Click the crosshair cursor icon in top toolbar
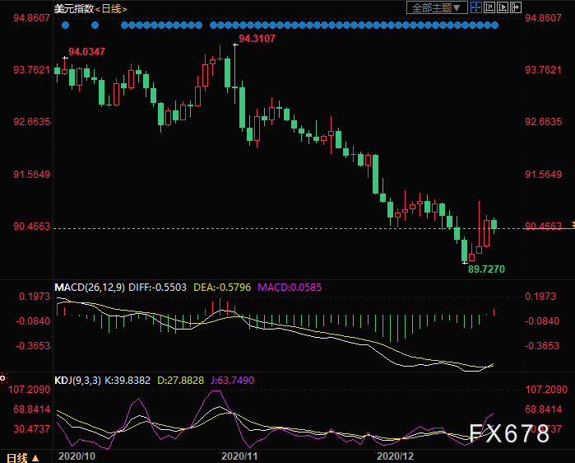 click(x=476, y=7)
